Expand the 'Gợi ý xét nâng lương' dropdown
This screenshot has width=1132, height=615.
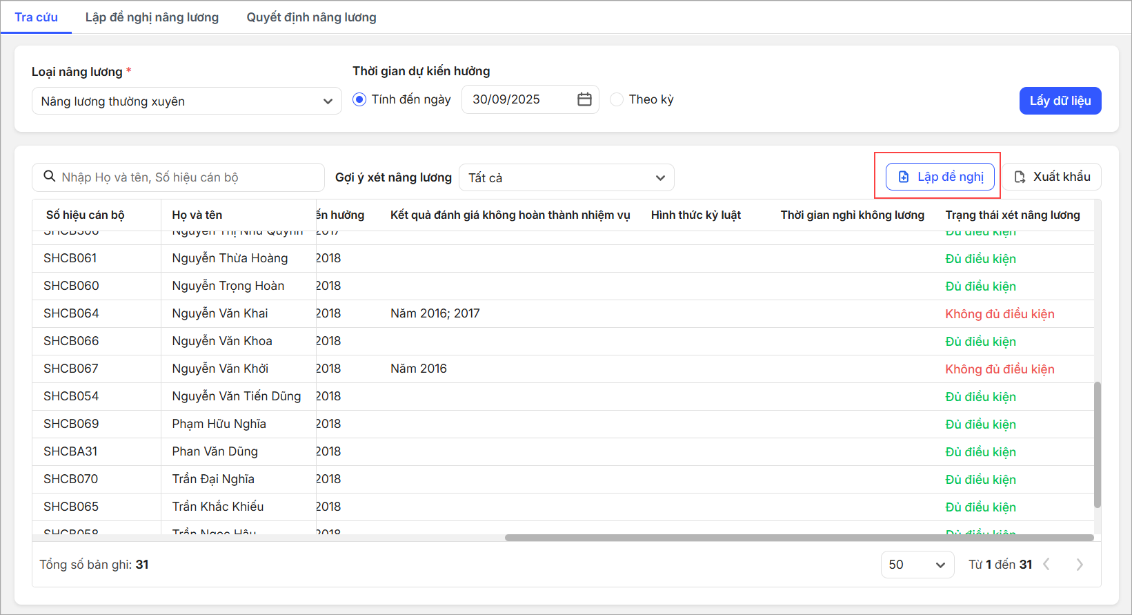click(x=566, y=177)
